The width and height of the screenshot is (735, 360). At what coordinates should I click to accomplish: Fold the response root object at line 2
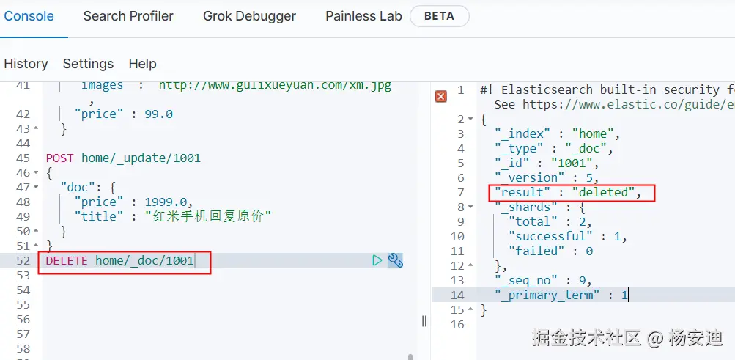point(472,120)
